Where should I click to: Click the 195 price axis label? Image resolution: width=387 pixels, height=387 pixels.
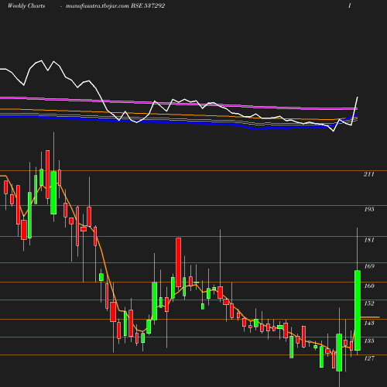pyautogui.click(x=369, y=209)
